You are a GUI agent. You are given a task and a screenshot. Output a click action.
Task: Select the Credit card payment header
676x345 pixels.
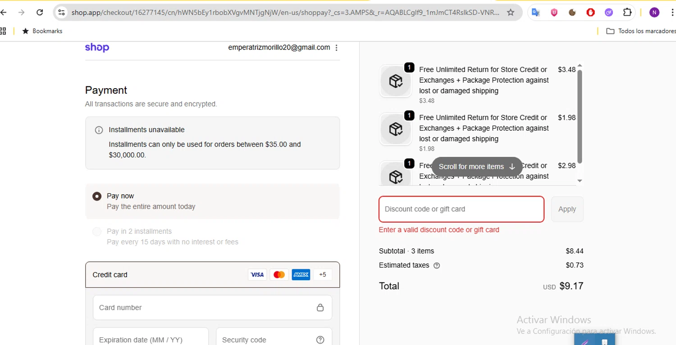tap(212, 275)
